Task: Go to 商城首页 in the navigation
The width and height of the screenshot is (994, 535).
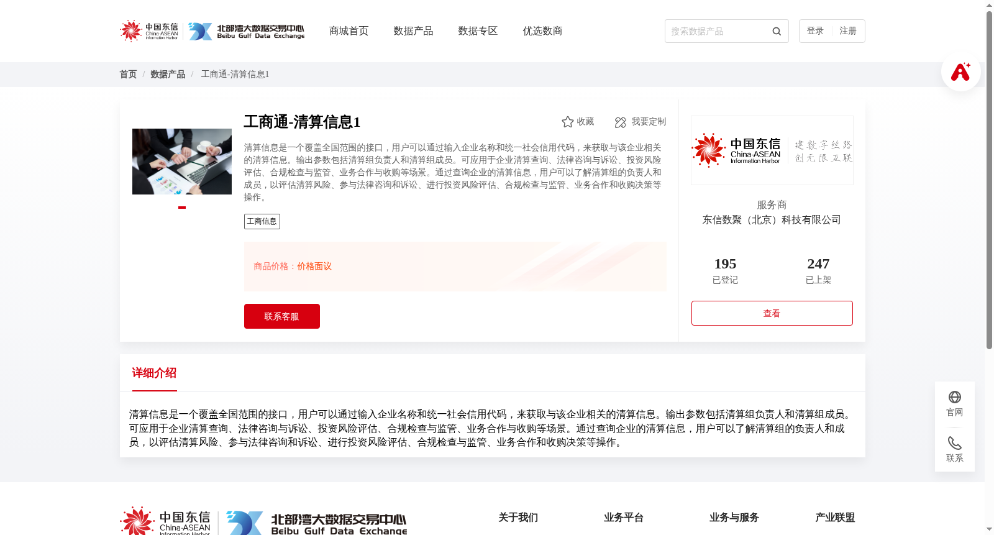Action: pyautogui.click(x=349, y=31)
